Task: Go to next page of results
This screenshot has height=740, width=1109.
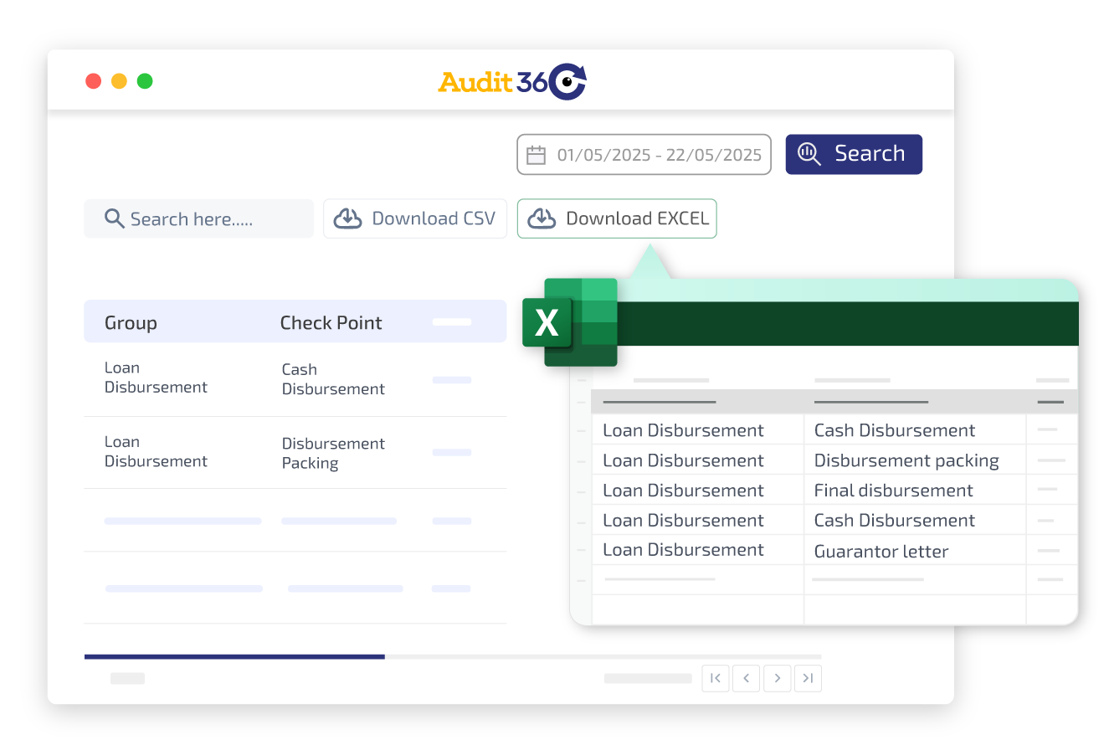Action: 777,678
